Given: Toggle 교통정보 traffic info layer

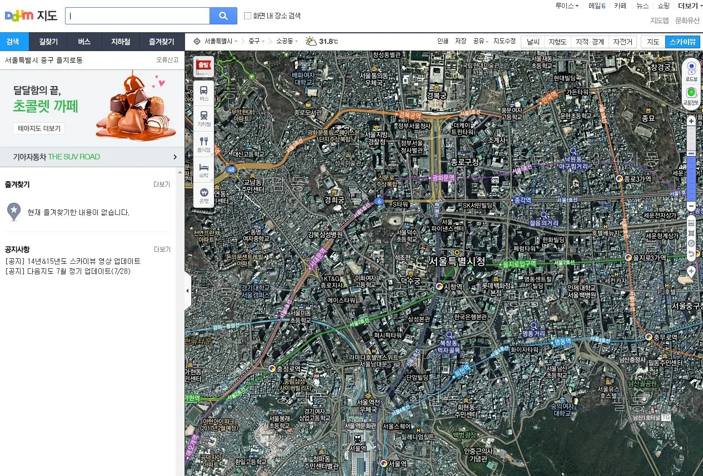Looking at the screenshot, I should point(691,96).
